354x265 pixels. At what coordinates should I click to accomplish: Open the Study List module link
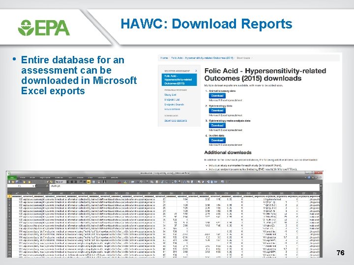point(170,95)
